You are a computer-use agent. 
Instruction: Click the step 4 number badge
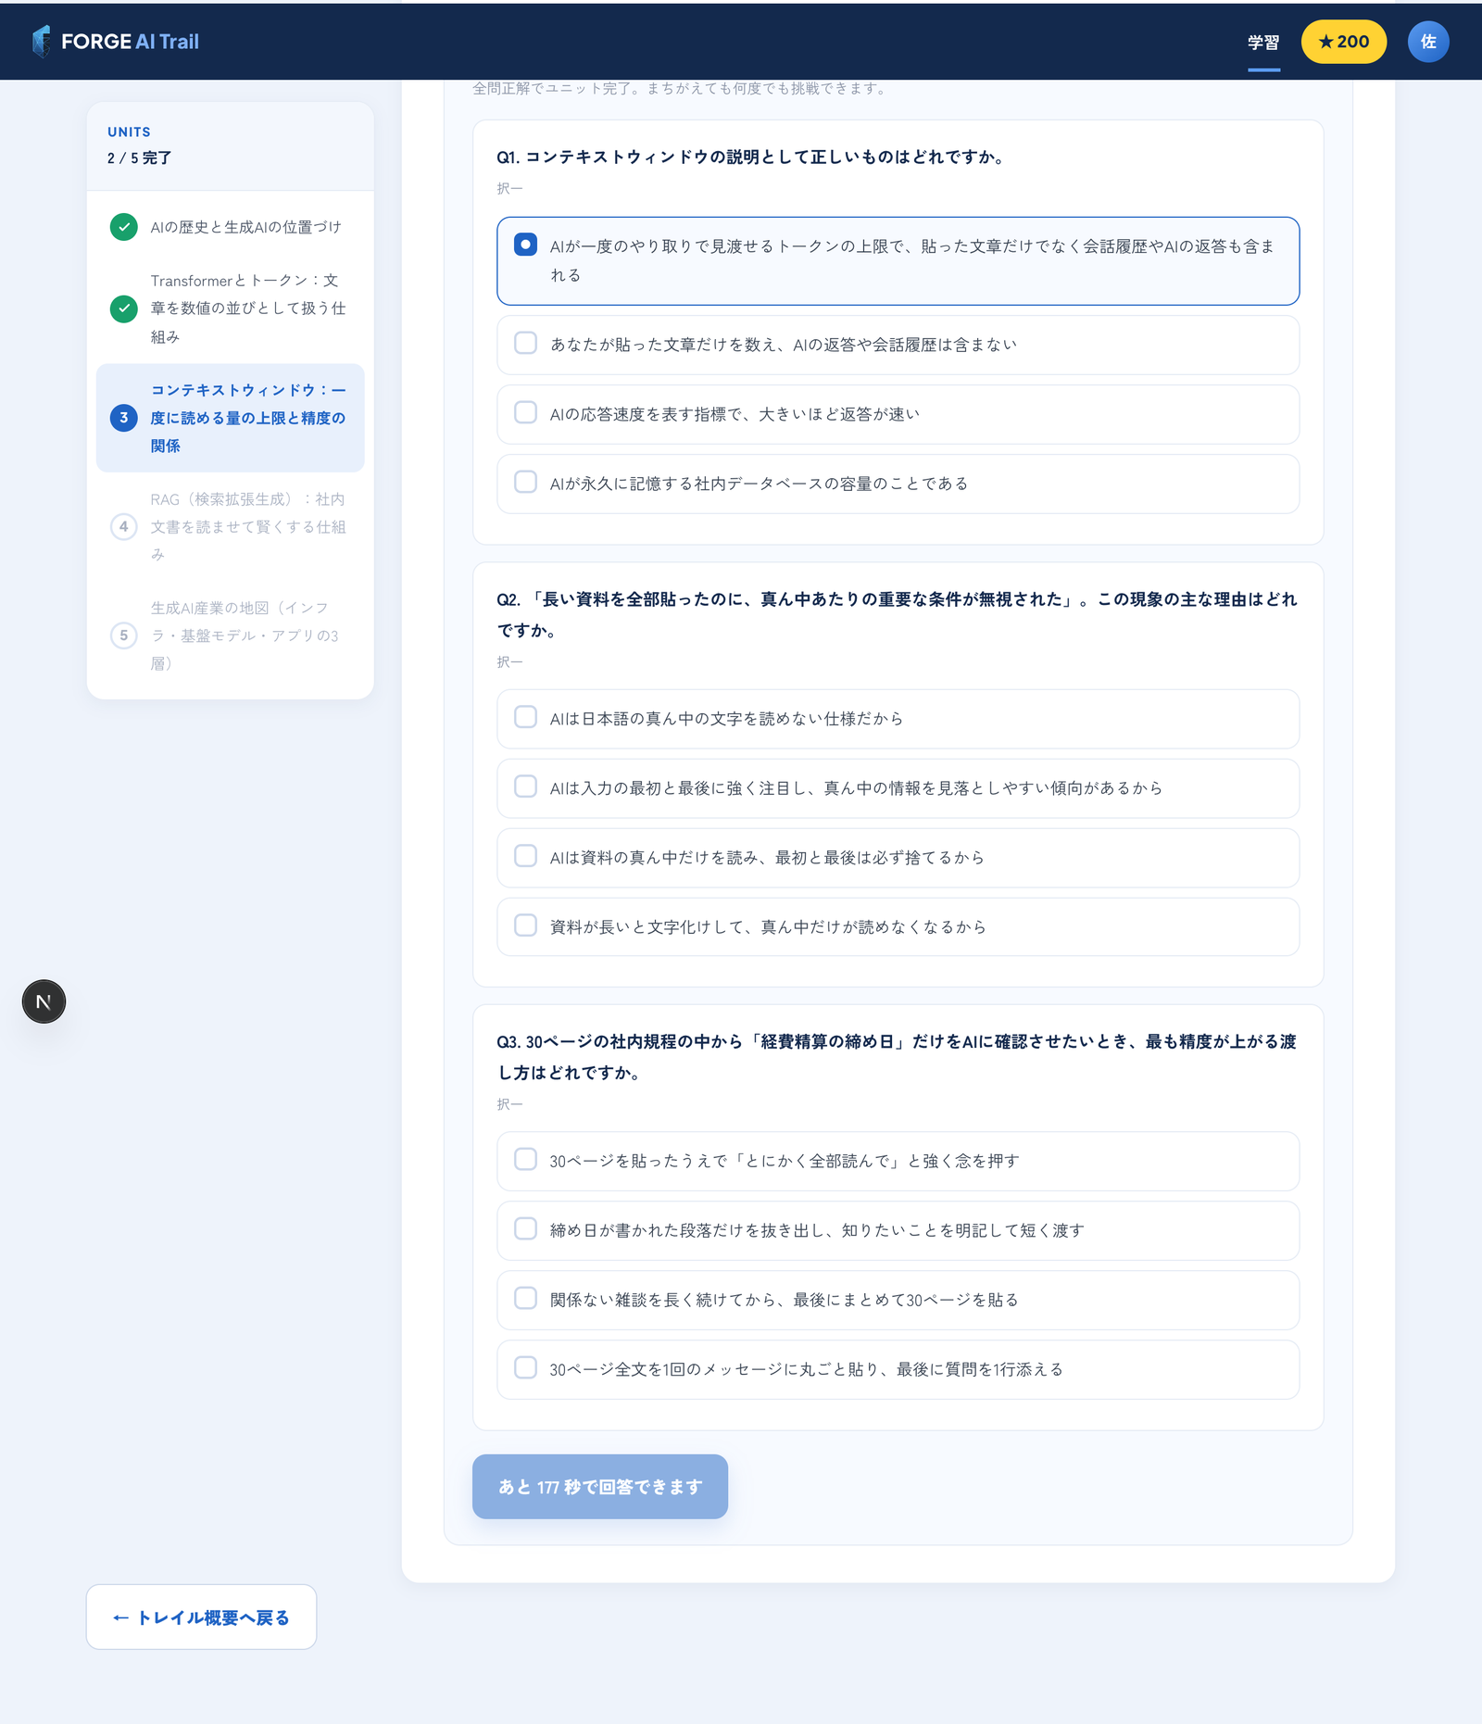(124, 526)
